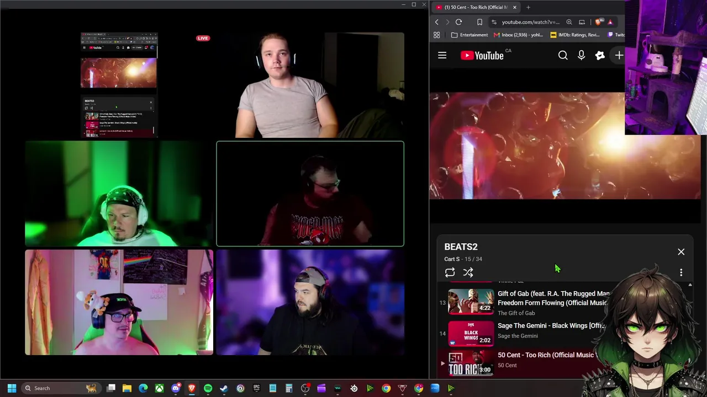Toggle loop playlist for BEATS2

pos(450,272)
